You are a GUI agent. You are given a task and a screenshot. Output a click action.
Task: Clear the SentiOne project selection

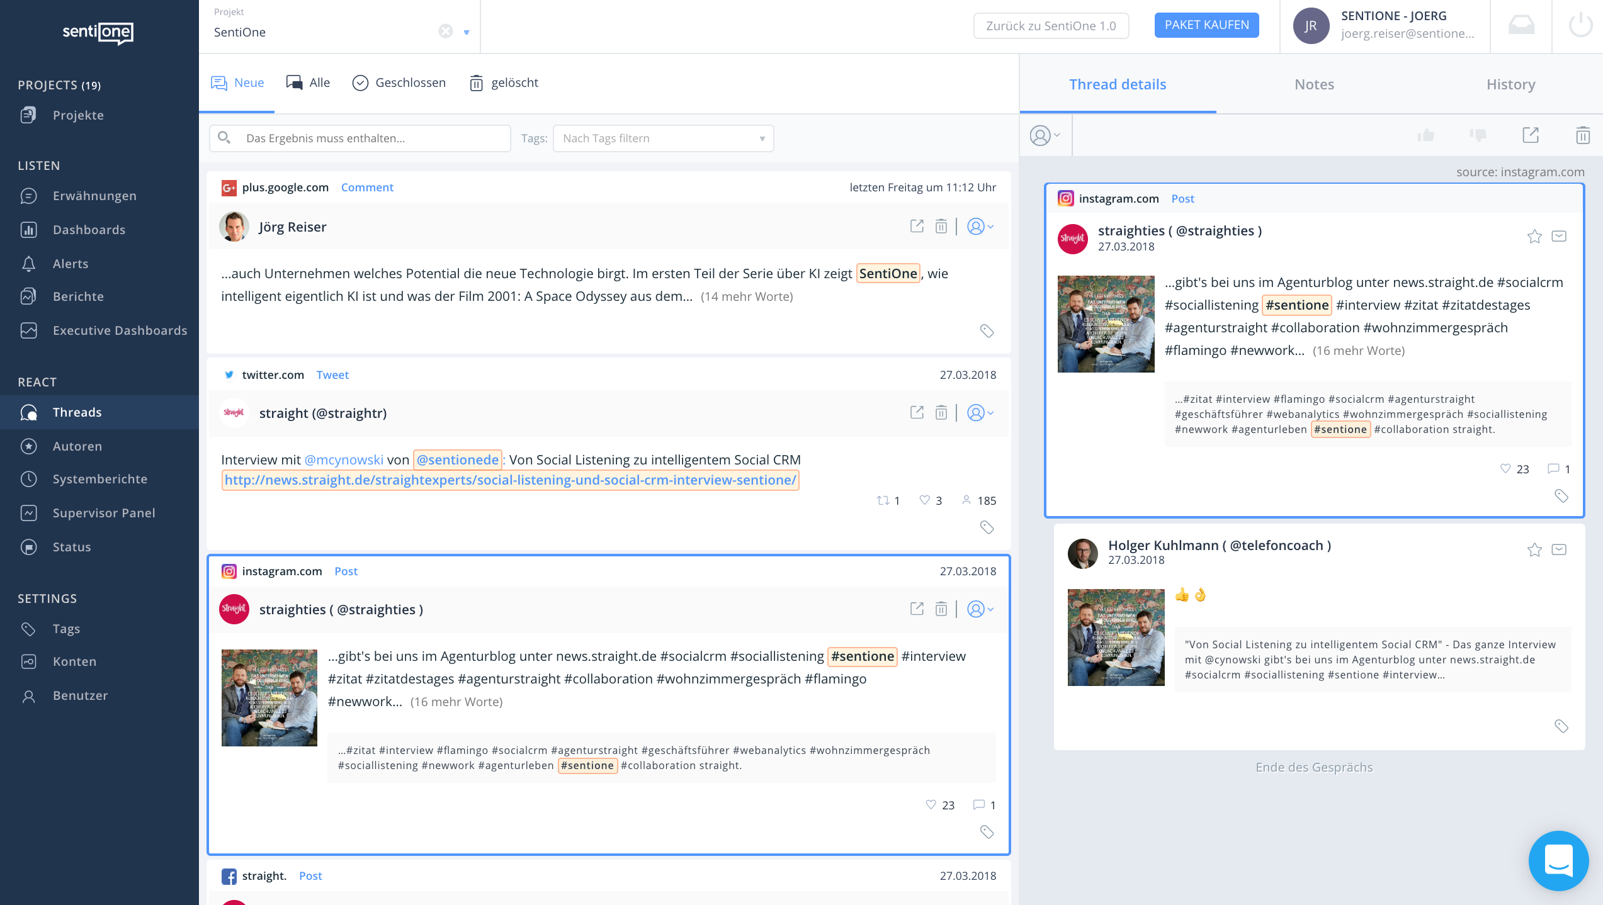446,31
